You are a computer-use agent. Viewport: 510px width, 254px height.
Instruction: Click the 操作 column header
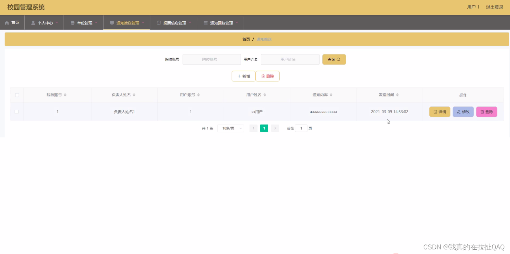coord(463,95)
